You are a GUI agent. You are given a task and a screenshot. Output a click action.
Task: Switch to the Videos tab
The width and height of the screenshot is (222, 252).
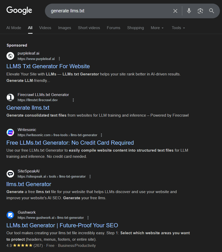point(45,28)
